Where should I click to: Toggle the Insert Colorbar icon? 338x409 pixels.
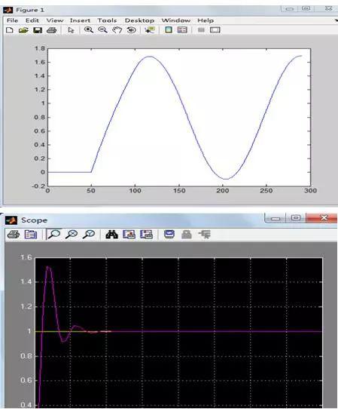coord(169,30)
